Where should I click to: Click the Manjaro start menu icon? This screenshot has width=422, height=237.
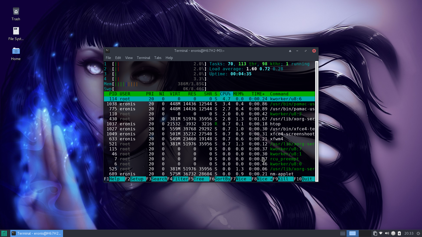(4, 233)
